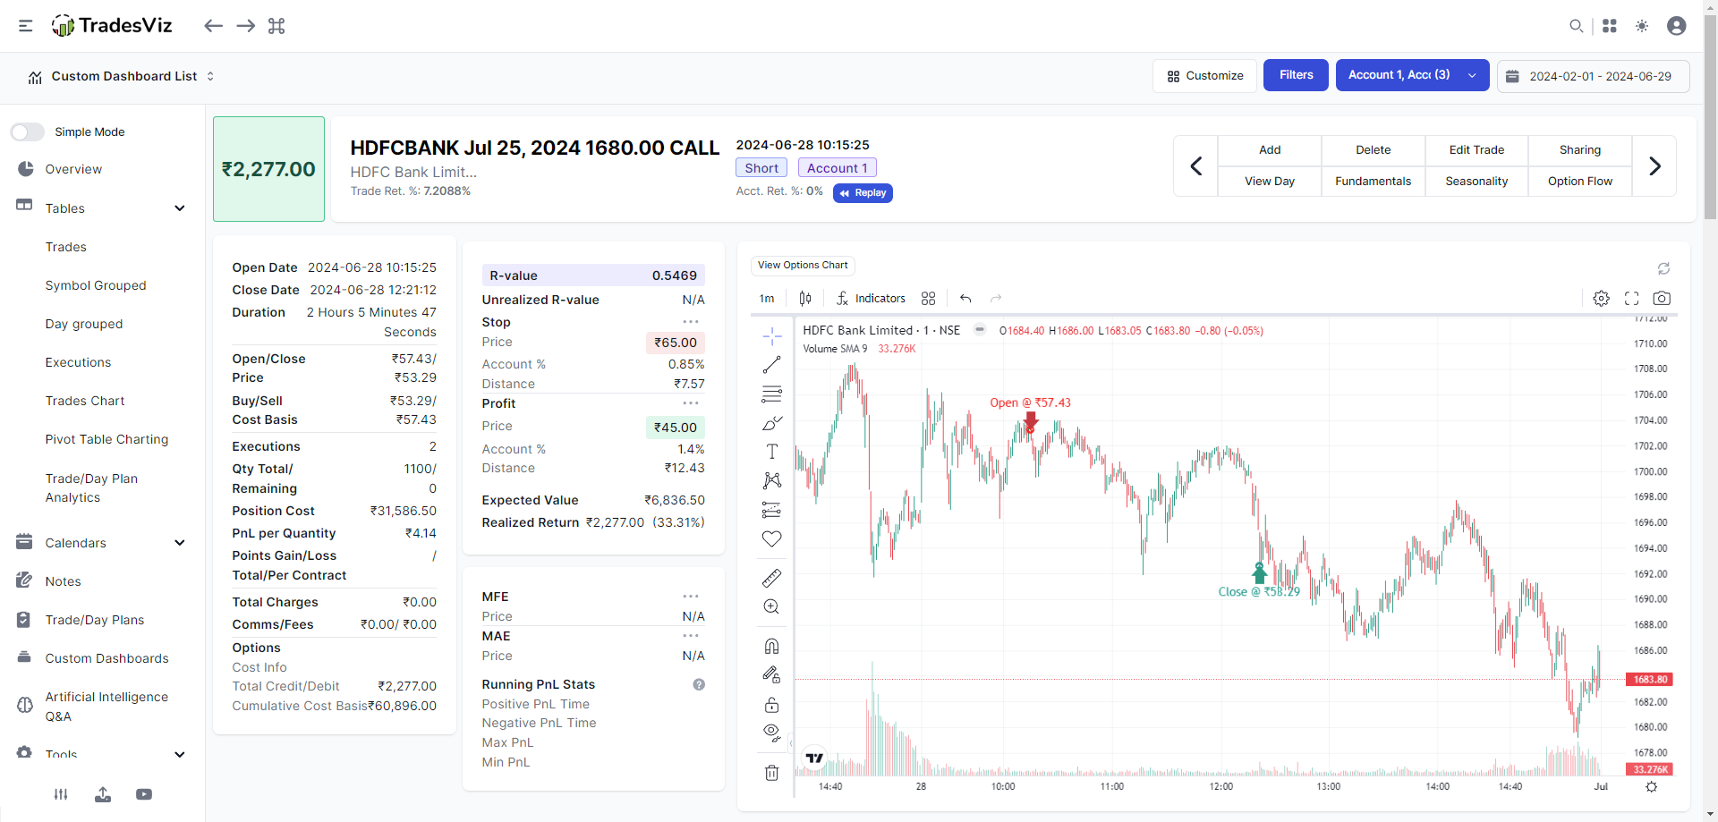1718x822 pixels.
Task: Go to next trade chevron
Action: (1654, 166)
